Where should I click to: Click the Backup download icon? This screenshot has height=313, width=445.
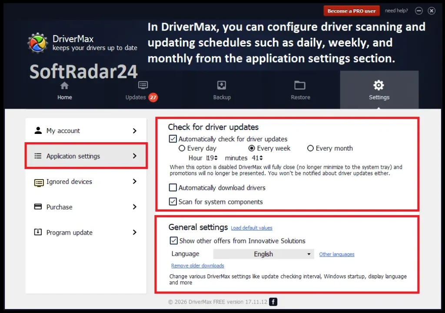[x=222, y=85]
